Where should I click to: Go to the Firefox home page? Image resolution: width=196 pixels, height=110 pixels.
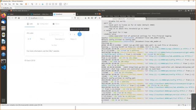point(19,18)
